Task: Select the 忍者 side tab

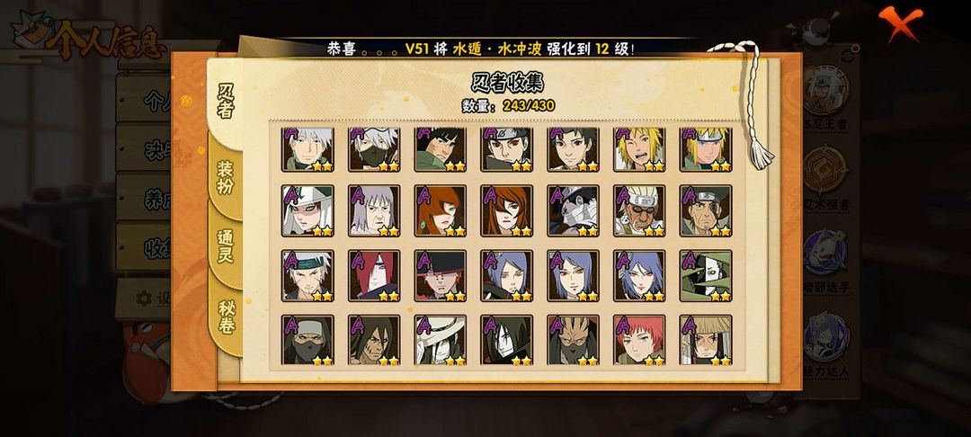Action: pos(226,101)
